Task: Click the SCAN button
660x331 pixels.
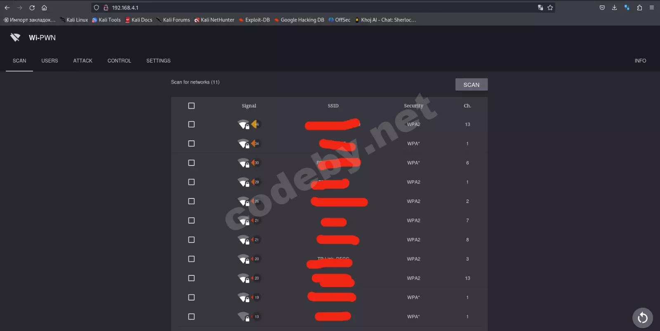Action: click(x=471, y=85)
